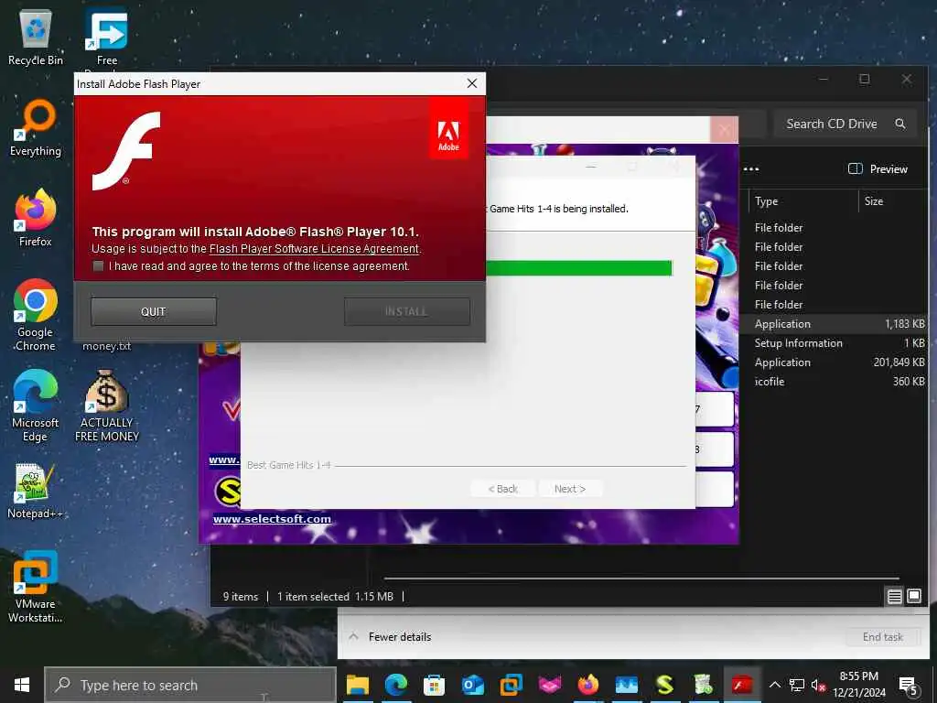The image size is (937, 703).
Task: Agree to the Flash license terms checkbox
Action: [x=98, y=266]
